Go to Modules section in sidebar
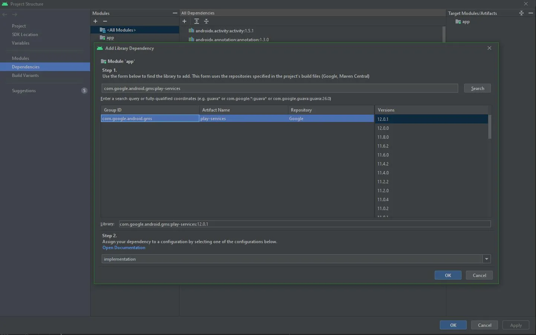The width and height of the screenshot is (536, 335). (20, 58)
